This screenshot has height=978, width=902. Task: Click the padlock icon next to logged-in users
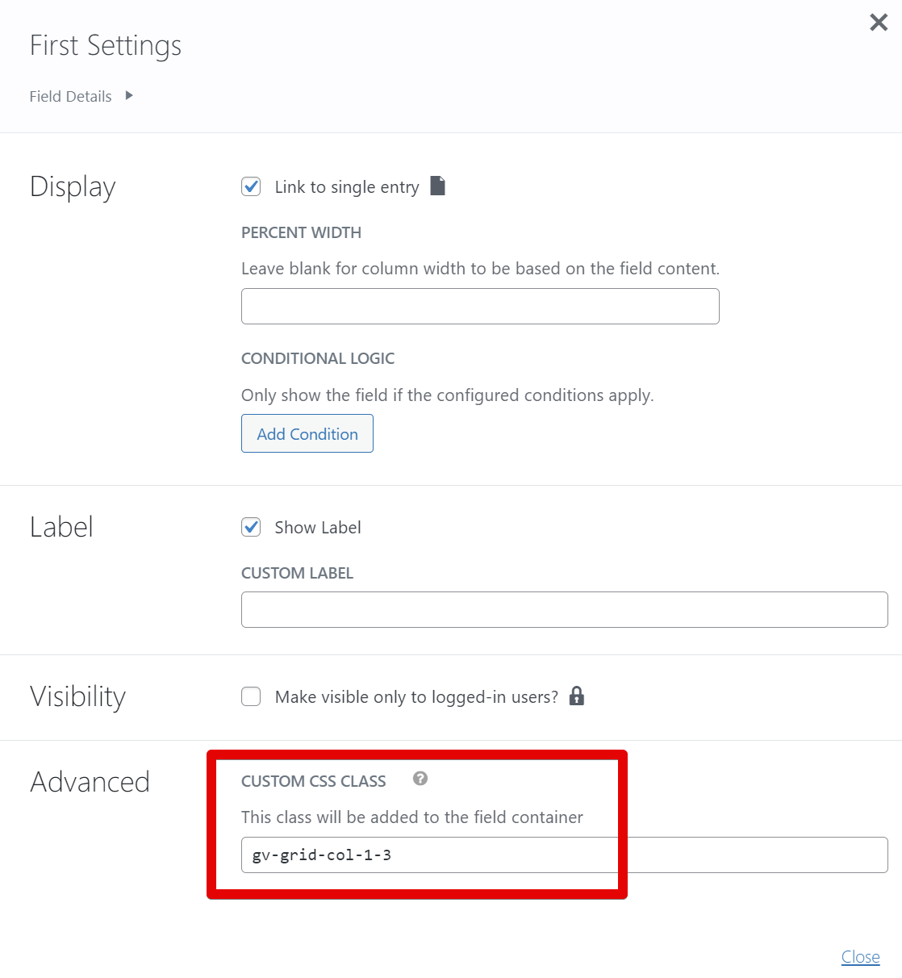576,696
